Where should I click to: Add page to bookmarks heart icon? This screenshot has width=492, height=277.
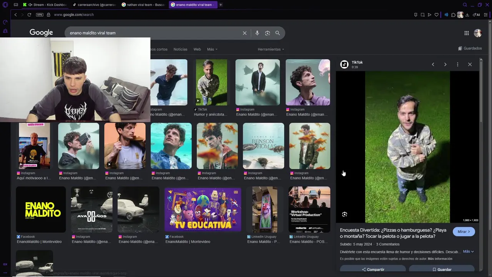point(436,15)
